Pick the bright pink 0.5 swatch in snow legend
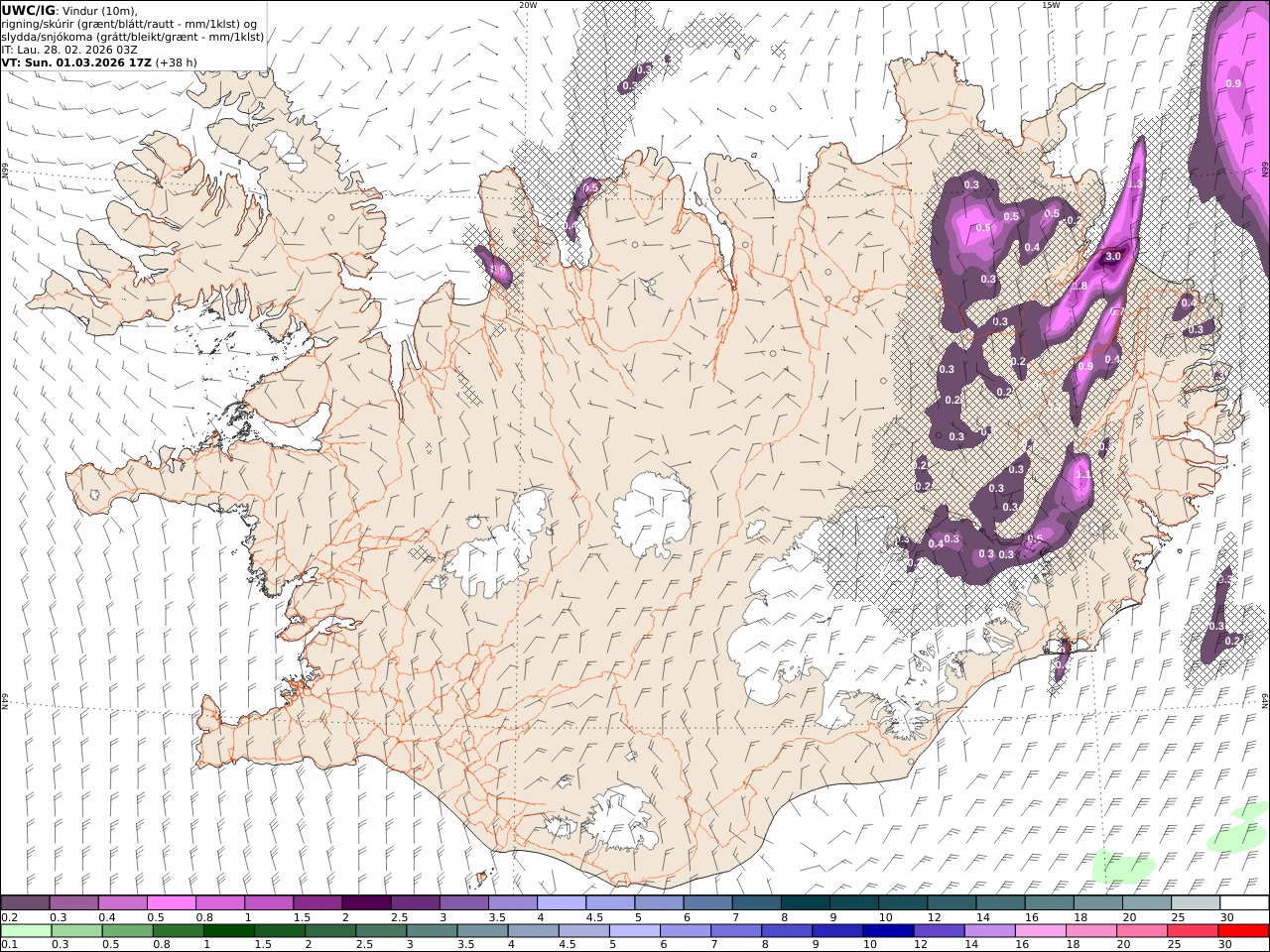Image resolution: width=1270 pixels, height=952 pixels. tap(171, 903)
